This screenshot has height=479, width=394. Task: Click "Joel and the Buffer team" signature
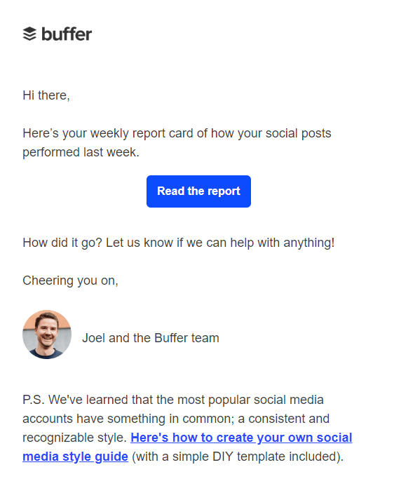tap(151, 338)
